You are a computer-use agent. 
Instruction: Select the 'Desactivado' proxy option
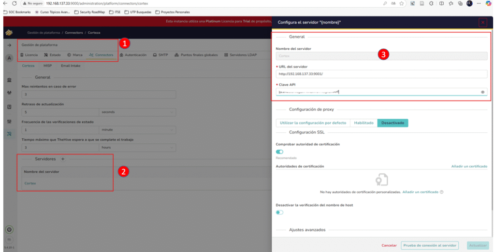(x=393, y=123)
